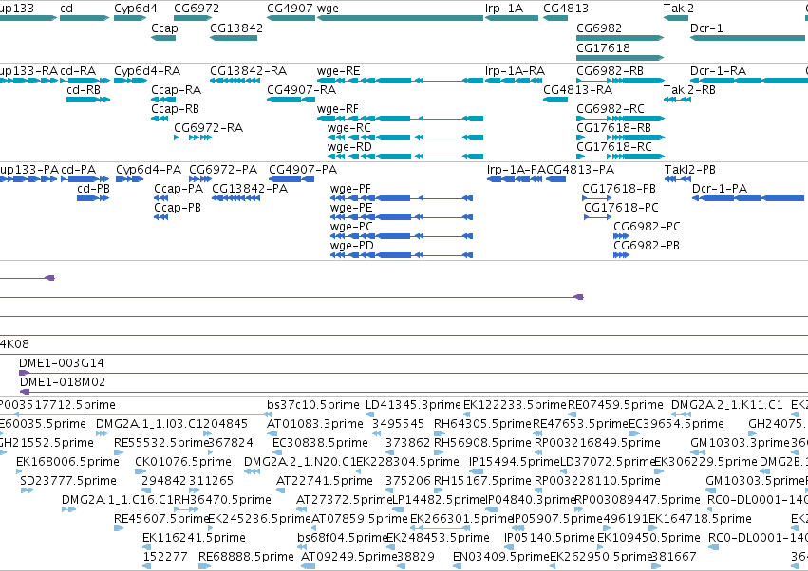This screenshot has width=808, height=571.
Task: Select the EK122233.5prime EST label
Action: pos(515,405)
